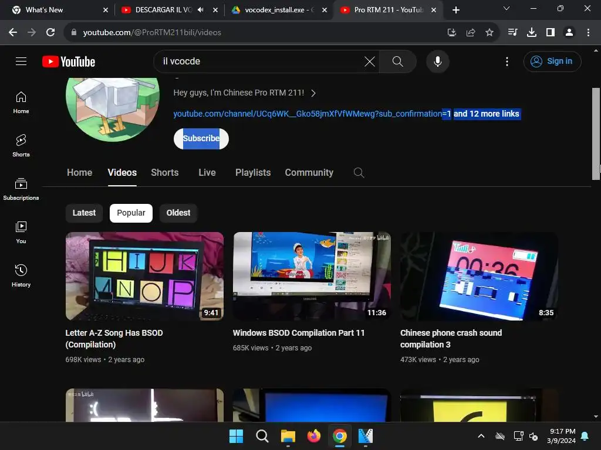Open Chrome's three-dot menu
The height and width of the screenshot is (450, 601).
pyautogui.click(x=588, y=32)
